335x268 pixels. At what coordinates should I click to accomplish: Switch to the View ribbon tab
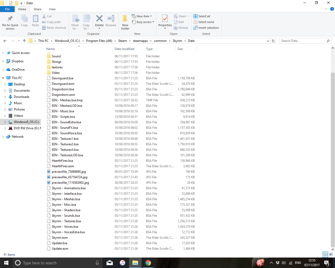[52, 9]
